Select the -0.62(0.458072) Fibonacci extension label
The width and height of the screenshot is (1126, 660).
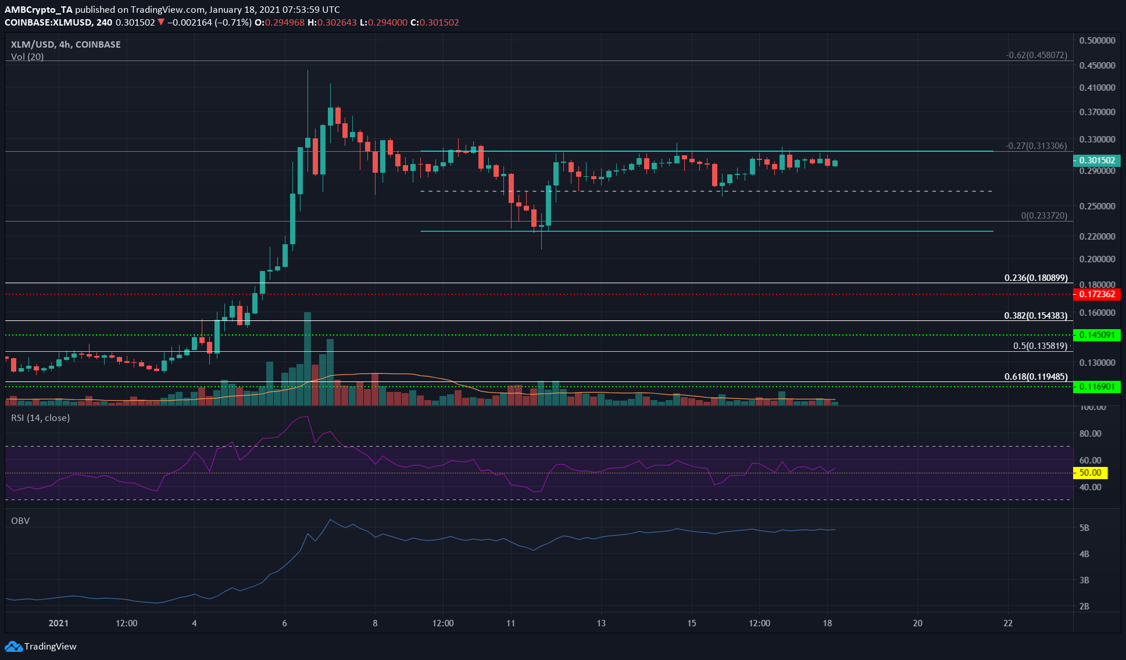click(x=1036, y=55)
